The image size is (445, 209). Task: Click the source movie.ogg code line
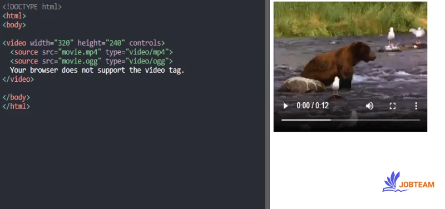91,61
